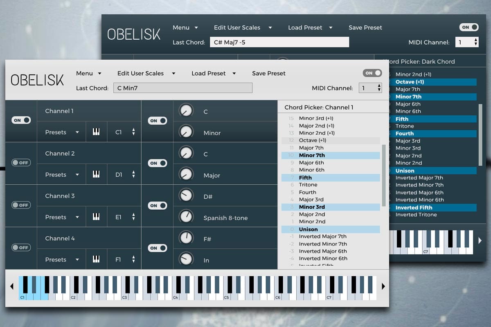Click the piano keys icon in Channel 2
The width and height of the screenshot is (491, 327).
pyautogui.click(x=96, y=175)
